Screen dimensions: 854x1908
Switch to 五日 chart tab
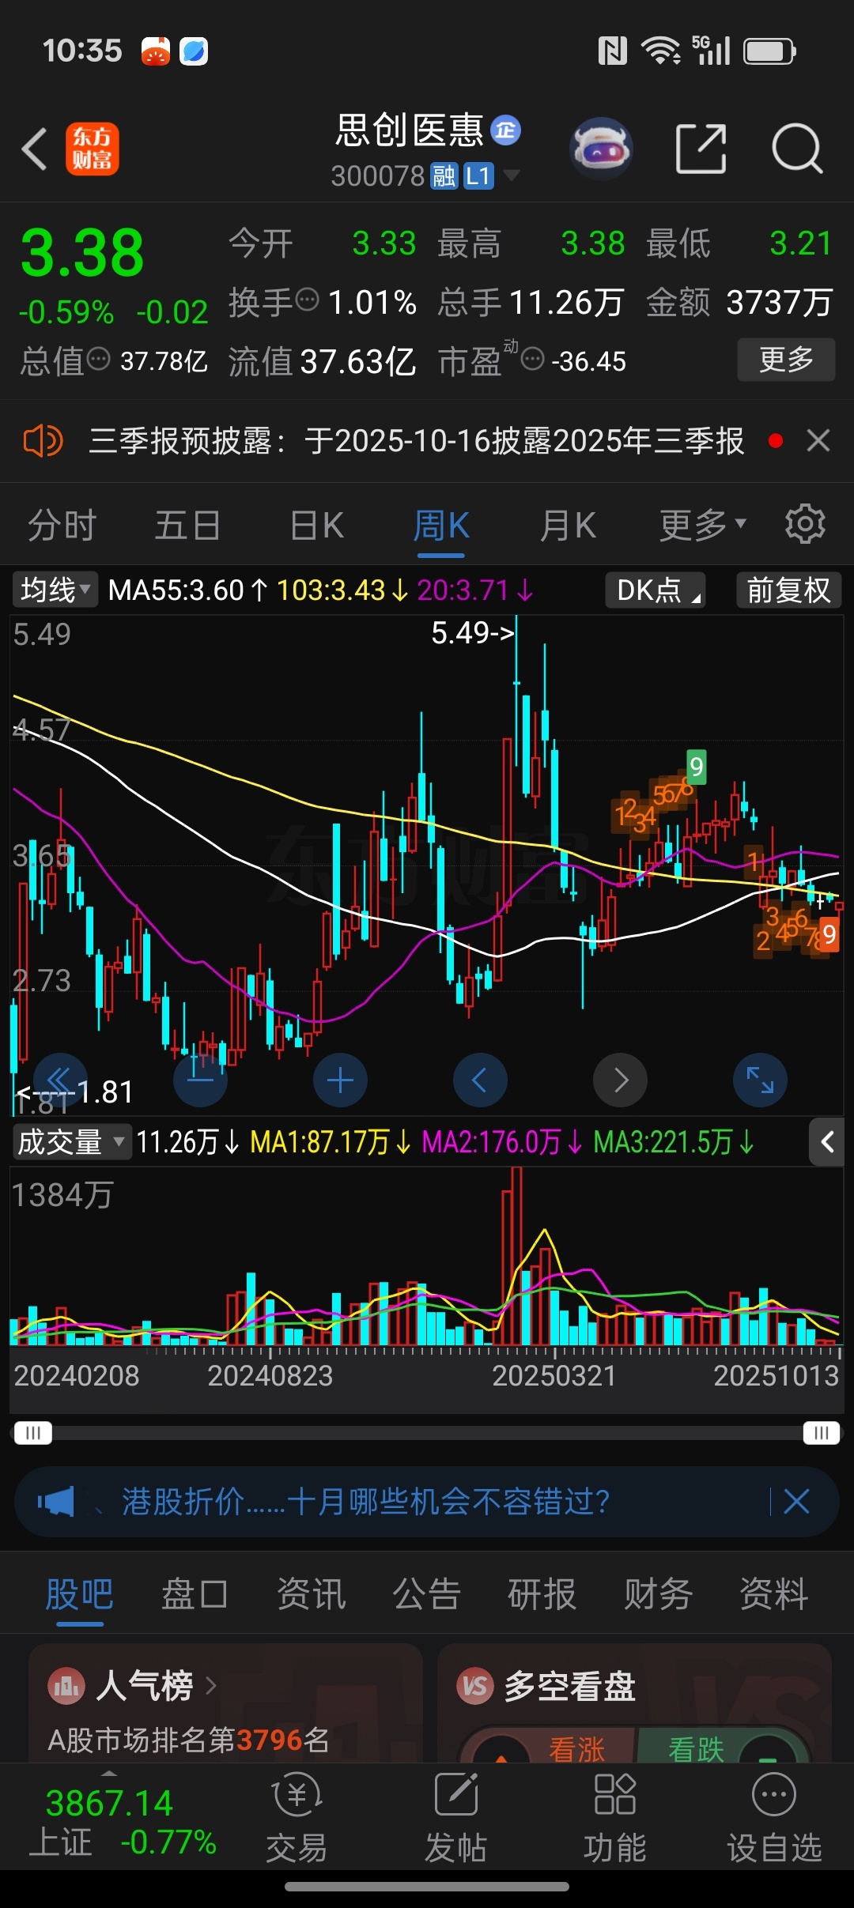pyautogui.click(x=187, y=526)
